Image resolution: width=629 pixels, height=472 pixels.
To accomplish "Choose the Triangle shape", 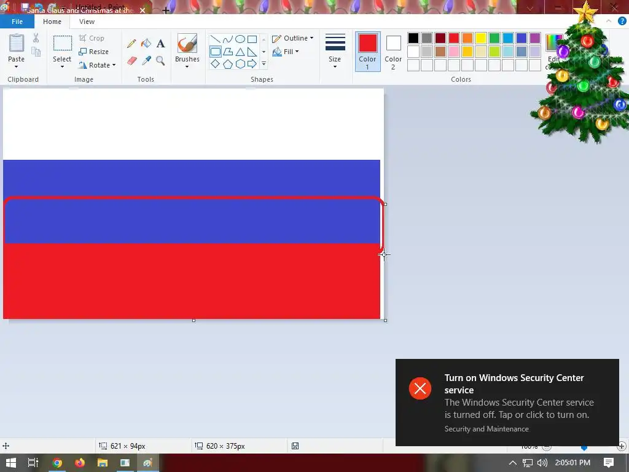I will (x=240, y=52).
